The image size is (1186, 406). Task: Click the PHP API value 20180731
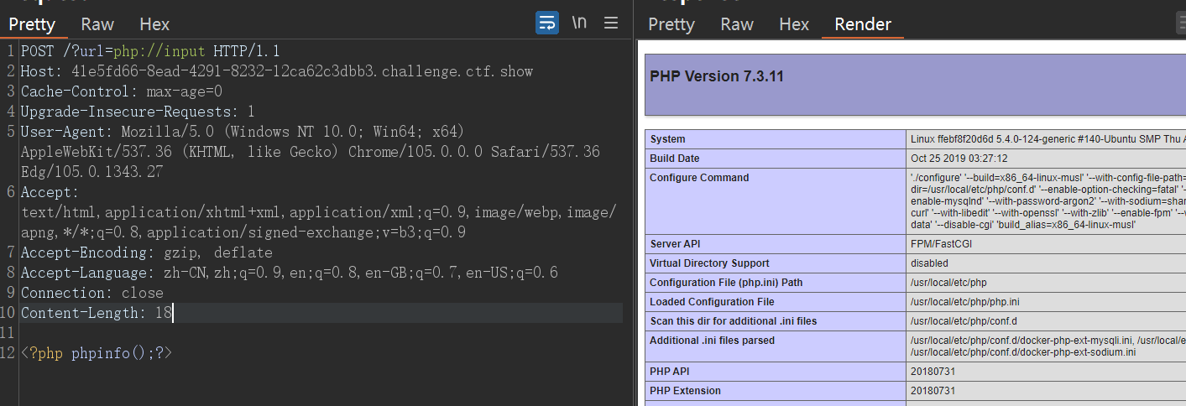click(933, 371)
